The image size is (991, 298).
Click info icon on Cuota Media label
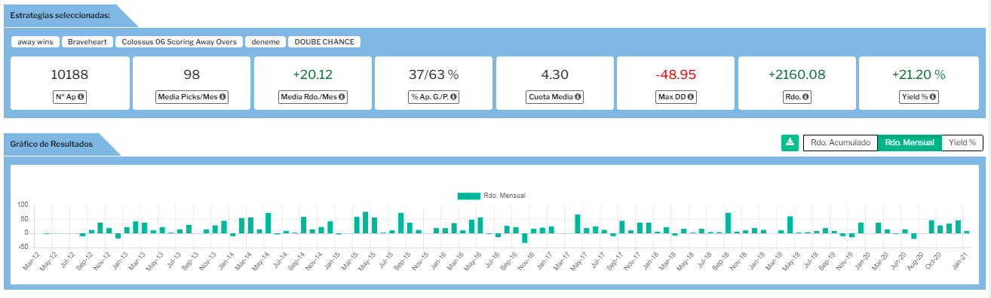(x=578, y=97)
